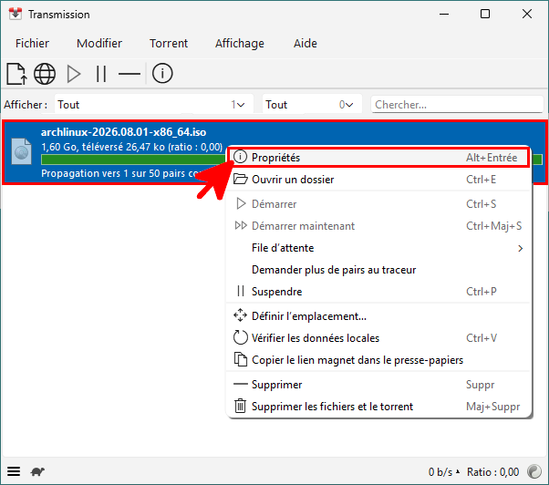Open the Aide menu

coord(306,44)
